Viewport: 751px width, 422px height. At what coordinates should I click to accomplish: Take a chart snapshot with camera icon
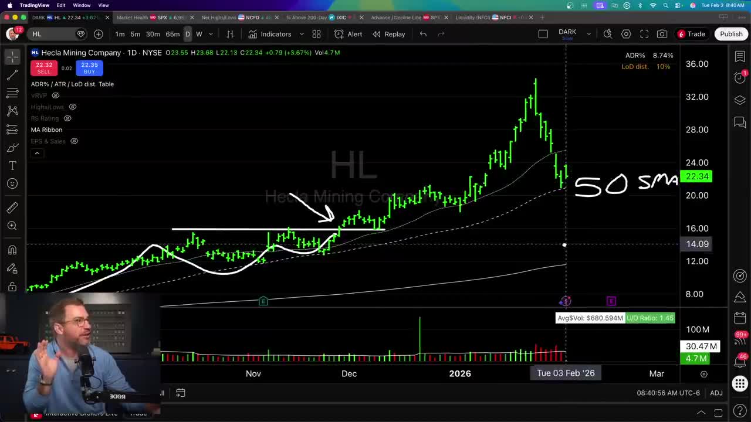pyautogui.click(x=662, y=34)
